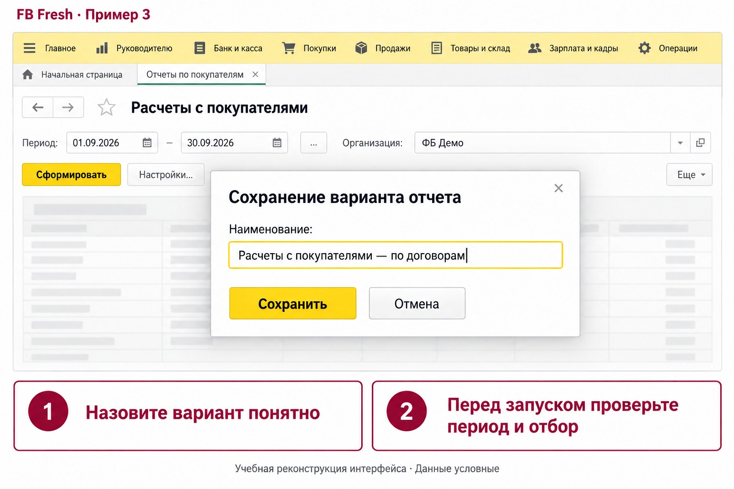Close the Сохранение варианта отчета dialog

pyautogui.click(x=559, y=188)
